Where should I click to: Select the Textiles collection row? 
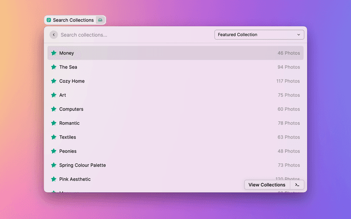[175, 137]
